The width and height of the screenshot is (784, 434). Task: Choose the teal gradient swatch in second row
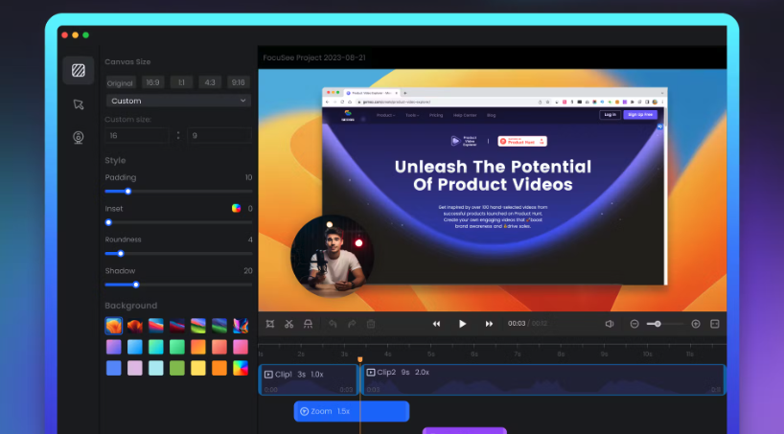click(156, 347)
